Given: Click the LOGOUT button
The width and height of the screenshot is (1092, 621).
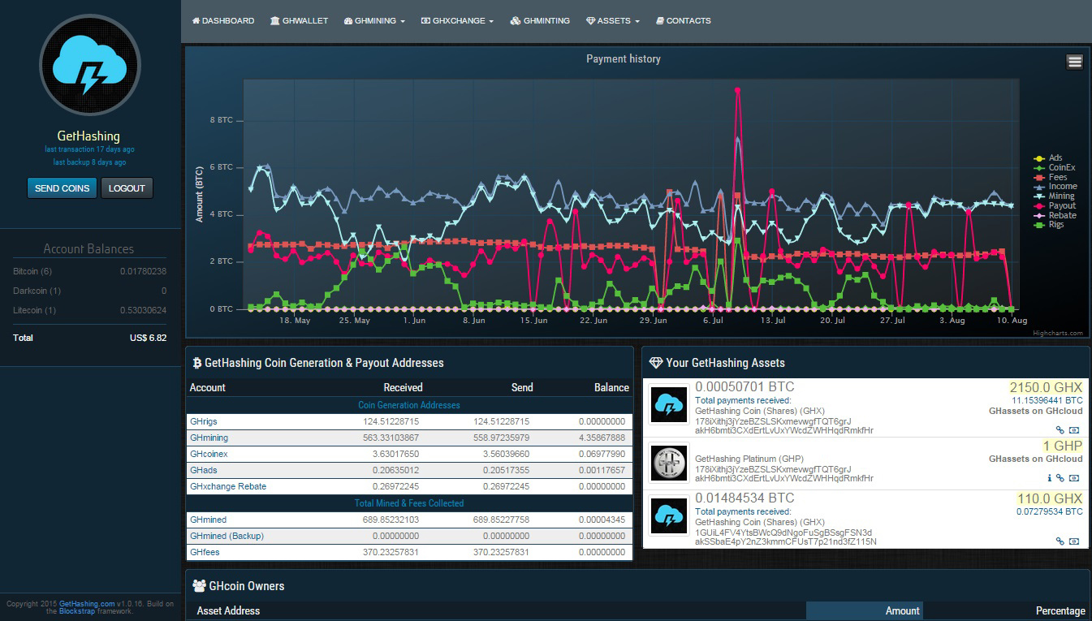Looking at the screenshot, I should coord(127,188).
